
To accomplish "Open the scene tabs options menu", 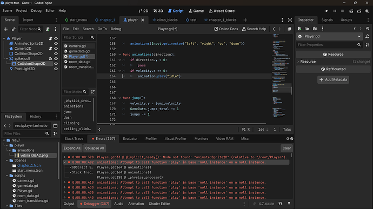I will [x=282, y=20].
